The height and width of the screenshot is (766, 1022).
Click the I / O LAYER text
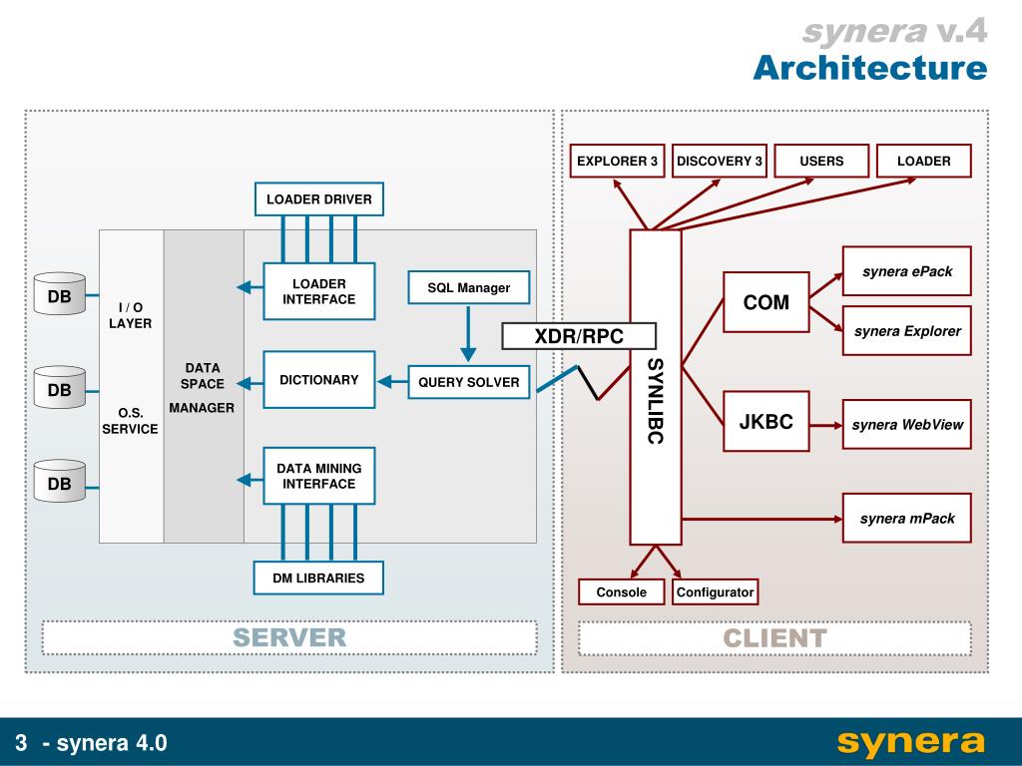tap(131, 315)
